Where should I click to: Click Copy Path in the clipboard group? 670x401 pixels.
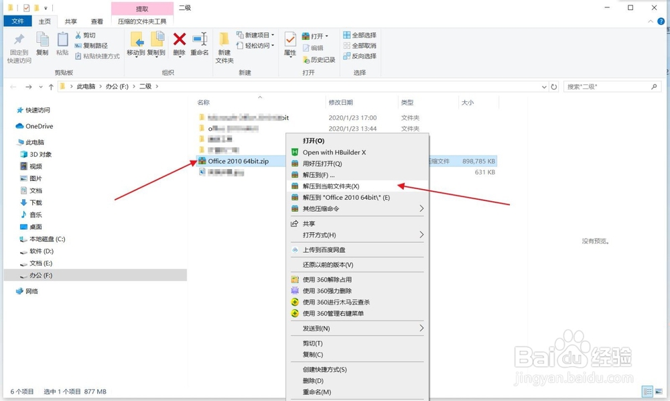pos(91,46)
